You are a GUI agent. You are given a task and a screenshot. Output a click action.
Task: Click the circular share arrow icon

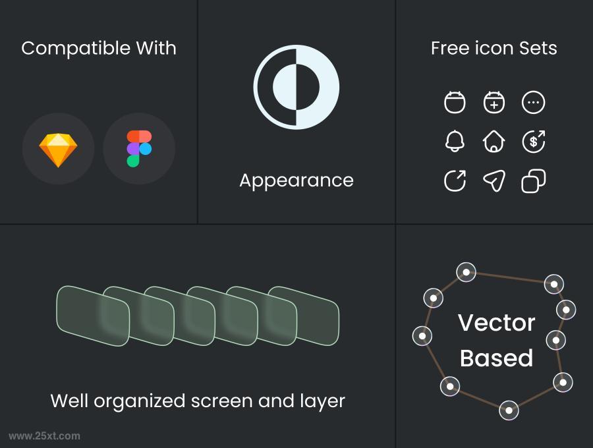click(455, 181)
